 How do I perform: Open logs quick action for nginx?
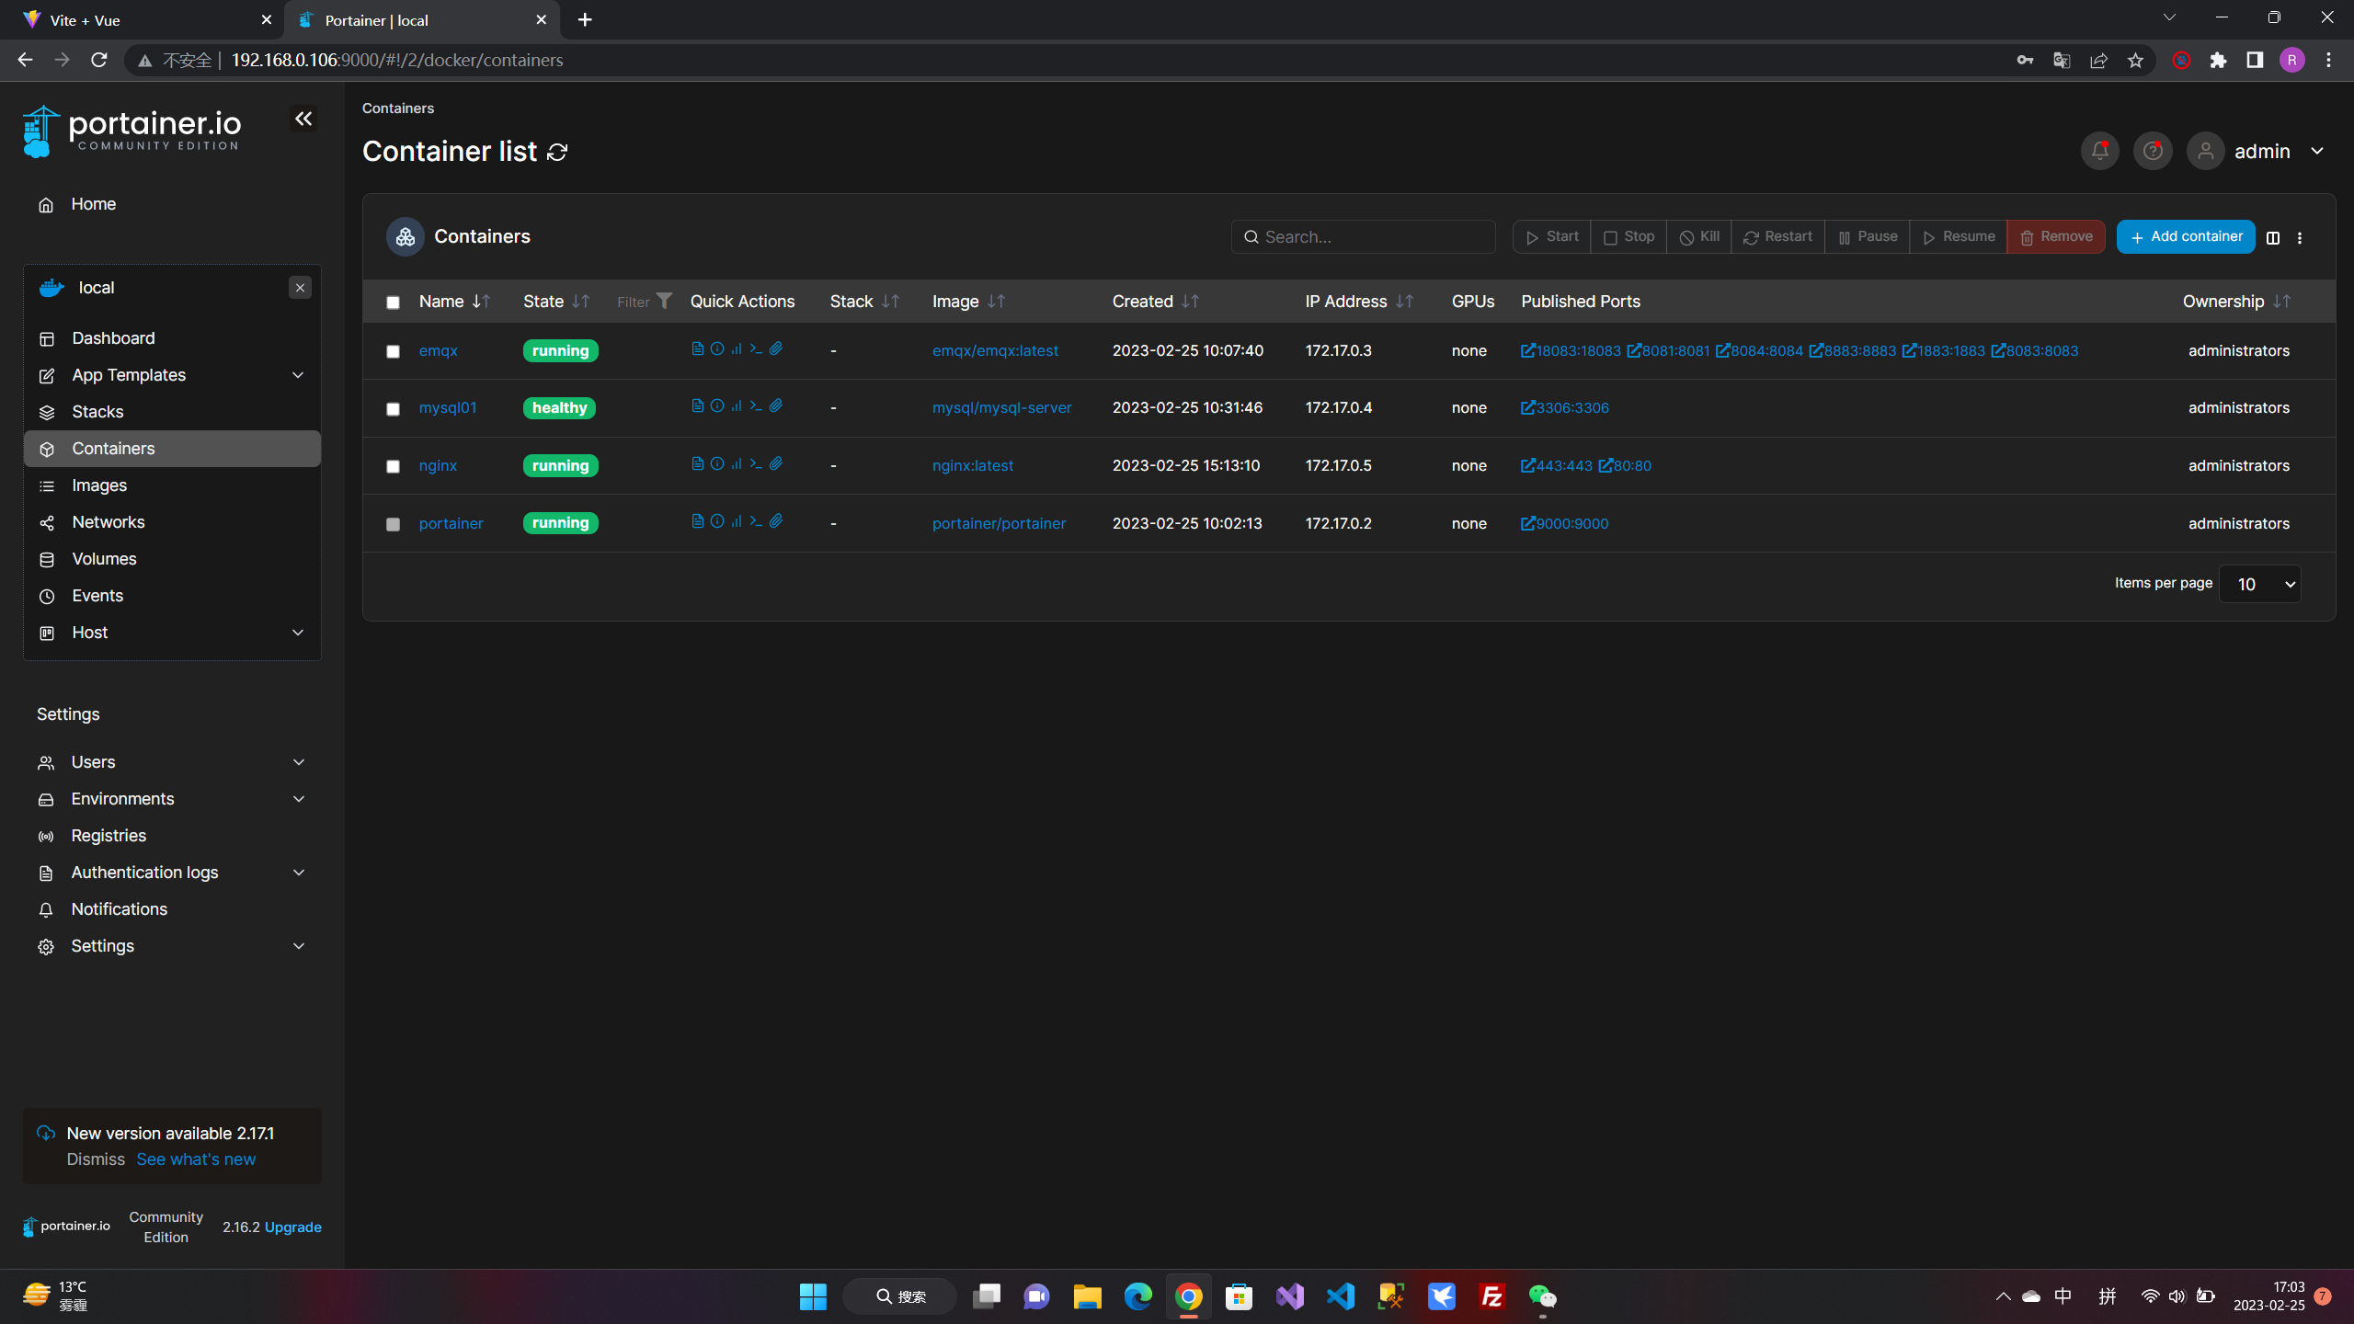[697, 463]
